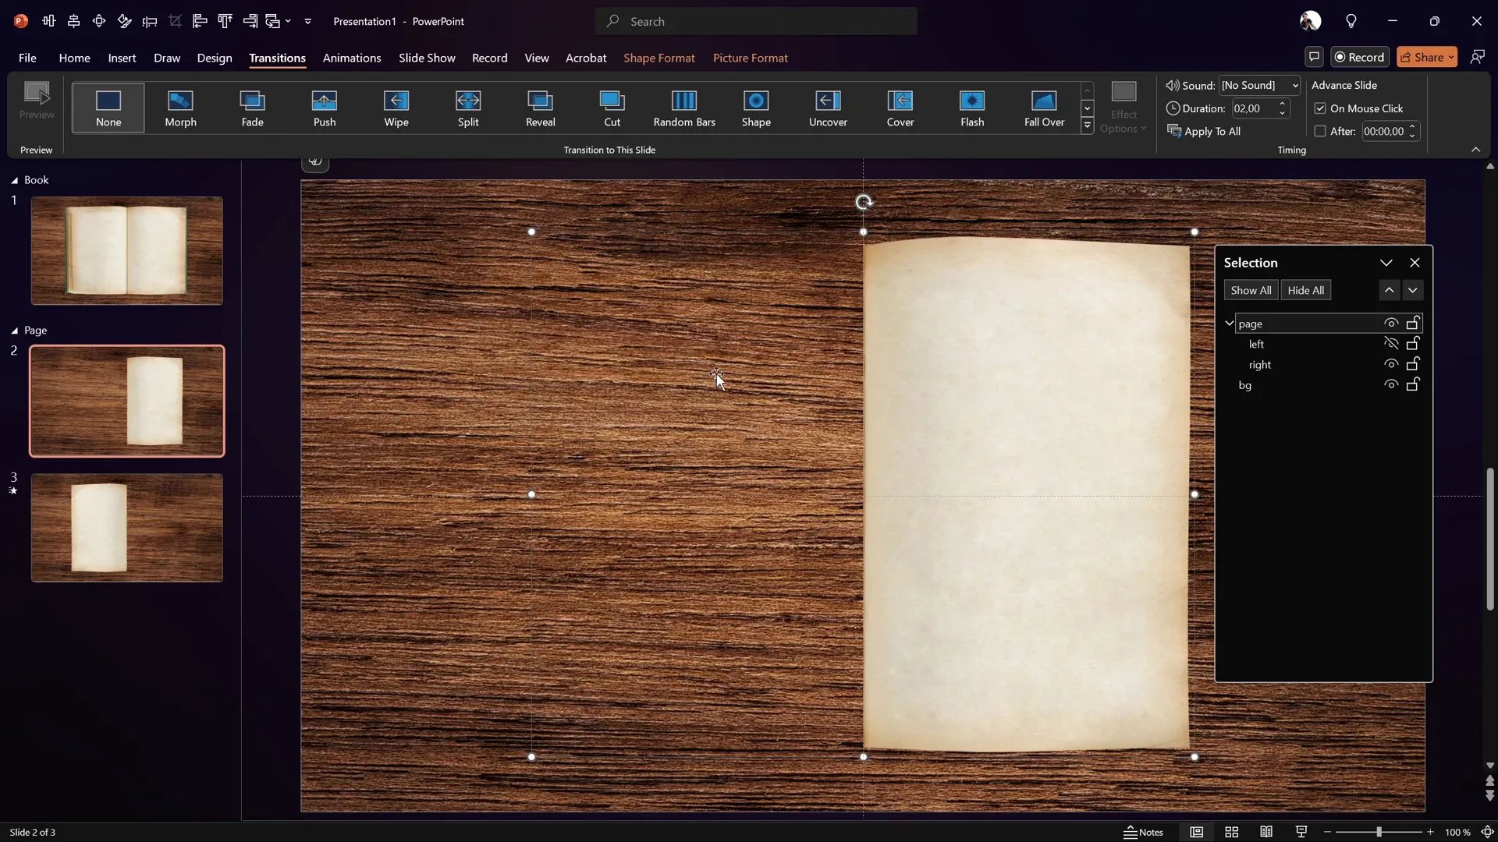
Task: Switch to Slide Sorter view
Action: click(1232, 832)
